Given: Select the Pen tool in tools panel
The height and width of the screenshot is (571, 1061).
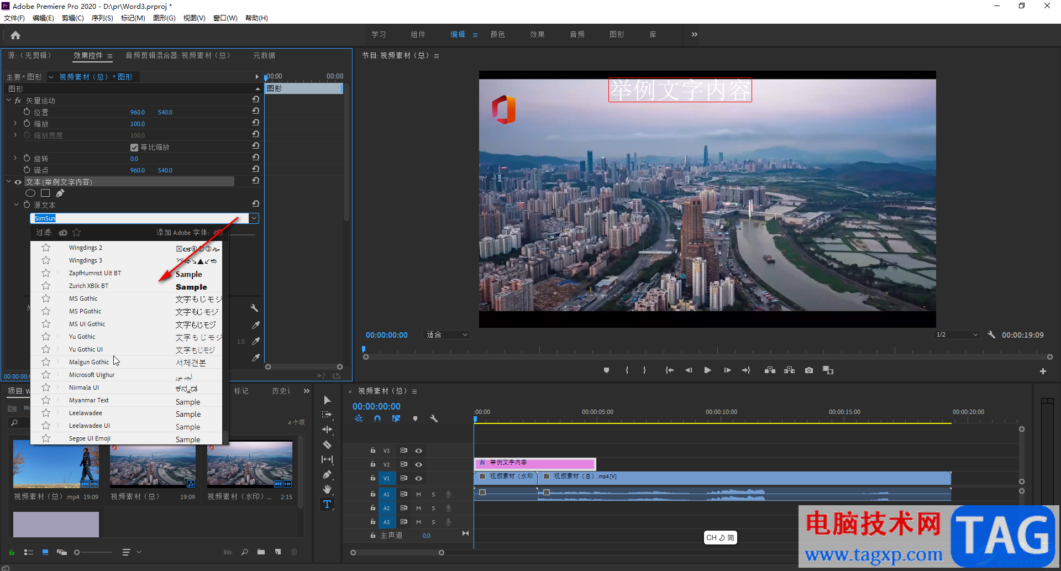Looking at the screenshot, I should tap(327, 474).
